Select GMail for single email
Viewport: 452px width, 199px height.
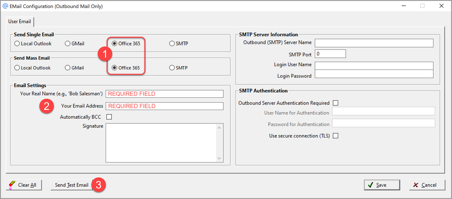(x=68, y=44)
